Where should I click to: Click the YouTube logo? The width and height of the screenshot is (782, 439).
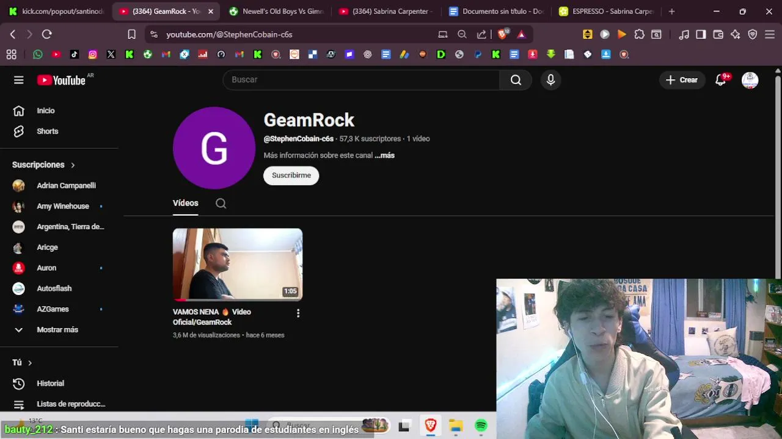click(x=61, y=80)
